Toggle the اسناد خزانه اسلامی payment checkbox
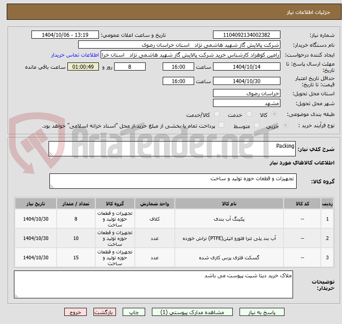 221,125
